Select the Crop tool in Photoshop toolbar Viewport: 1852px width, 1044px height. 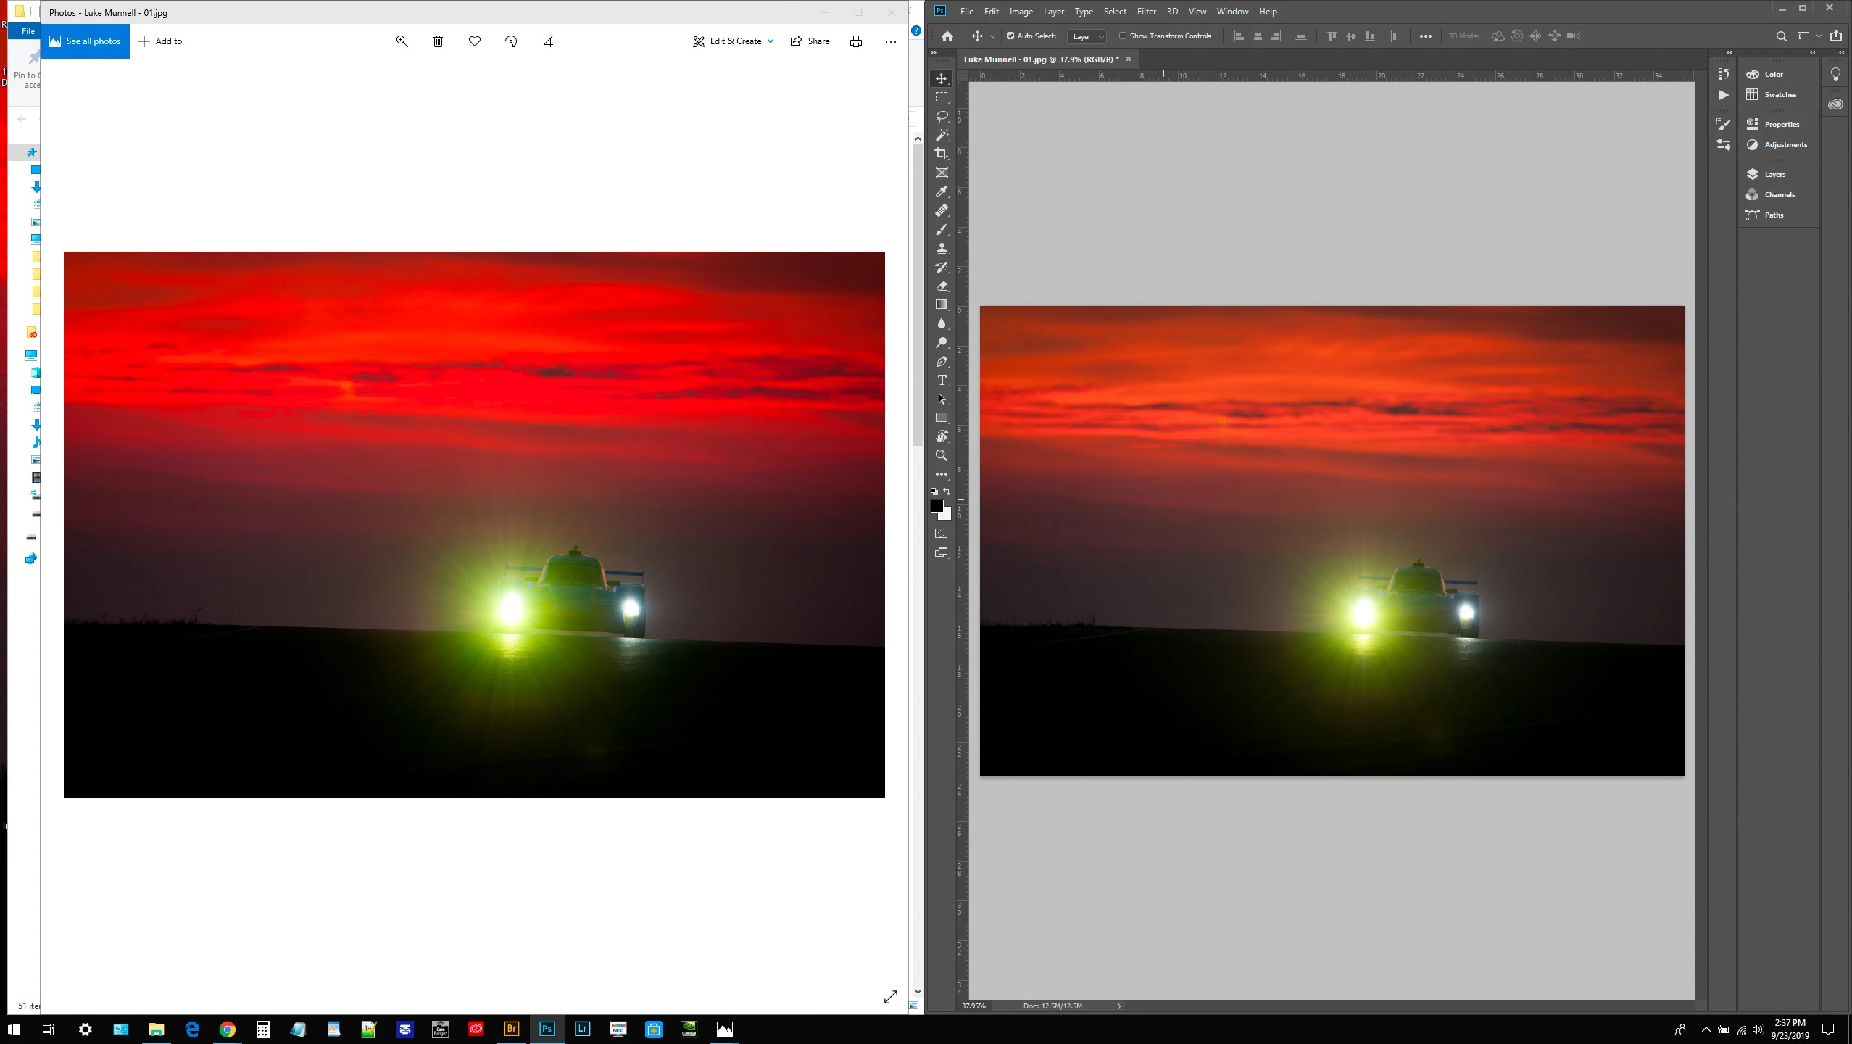(x=942, y=154)
